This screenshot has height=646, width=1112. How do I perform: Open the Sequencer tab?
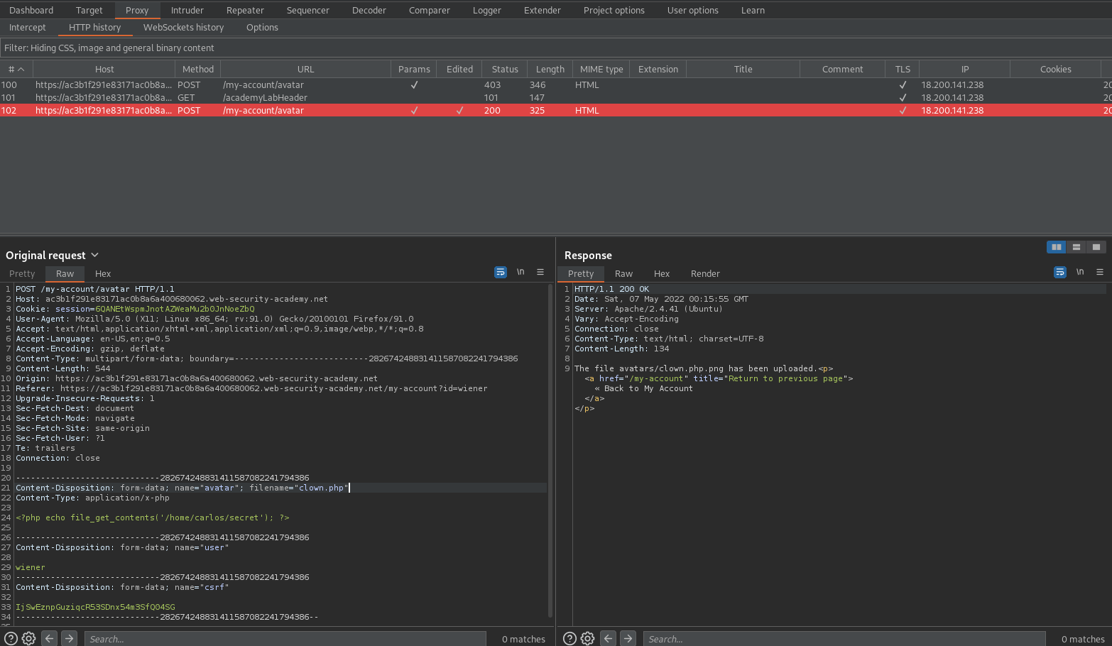(x=307, y=10)
